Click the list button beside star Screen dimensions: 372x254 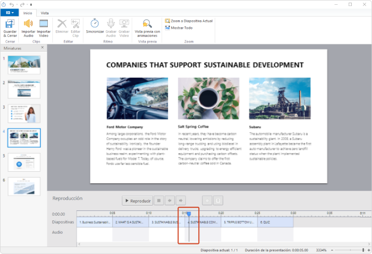[218, 201]
